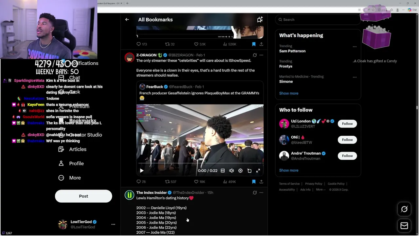Mute the video volume
The width and height of the screenshot is (419, 236).
231,171
